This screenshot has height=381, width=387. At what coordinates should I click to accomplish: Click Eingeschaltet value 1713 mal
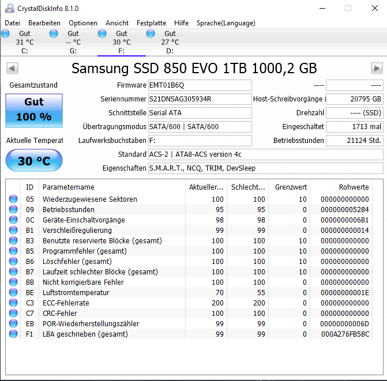[x=355, y=127]
